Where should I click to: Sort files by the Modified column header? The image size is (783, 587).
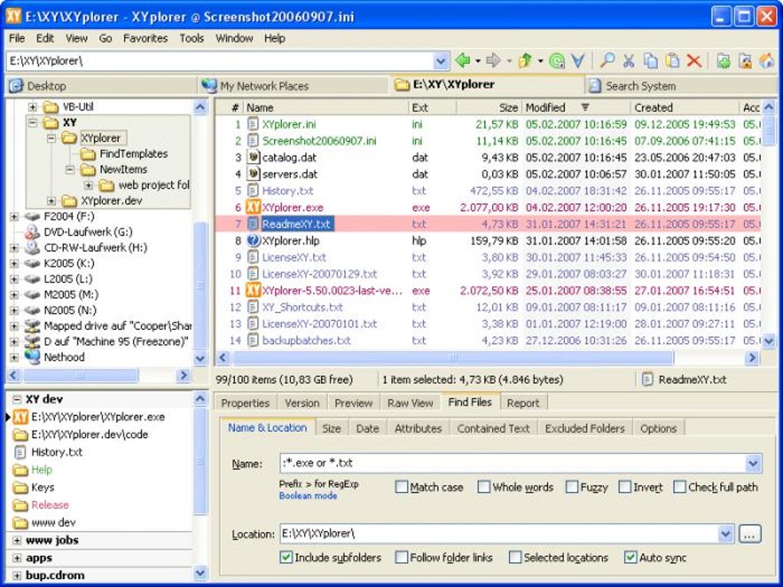[576, 107]
